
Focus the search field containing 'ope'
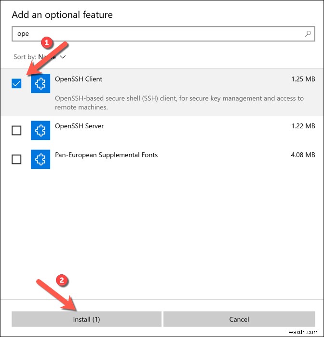[x=163, y=34]
